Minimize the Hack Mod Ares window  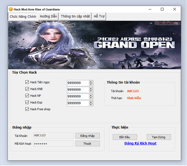150,9
